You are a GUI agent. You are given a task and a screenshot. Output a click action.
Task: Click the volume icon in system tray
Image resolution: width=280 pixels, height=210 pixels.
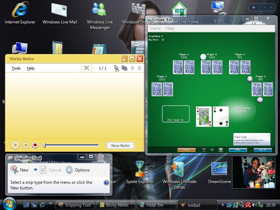[254, 205]
